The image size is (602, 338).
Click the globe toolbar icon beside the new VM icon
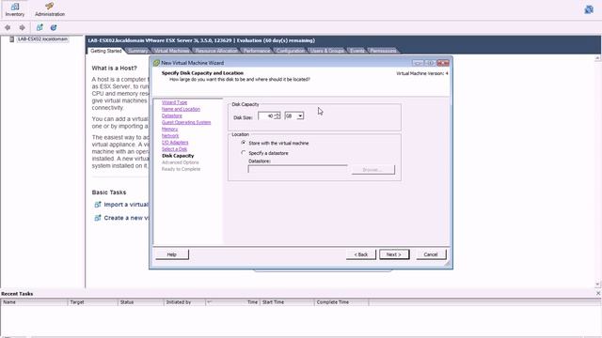pyautogui.click(x=54, y=27)
